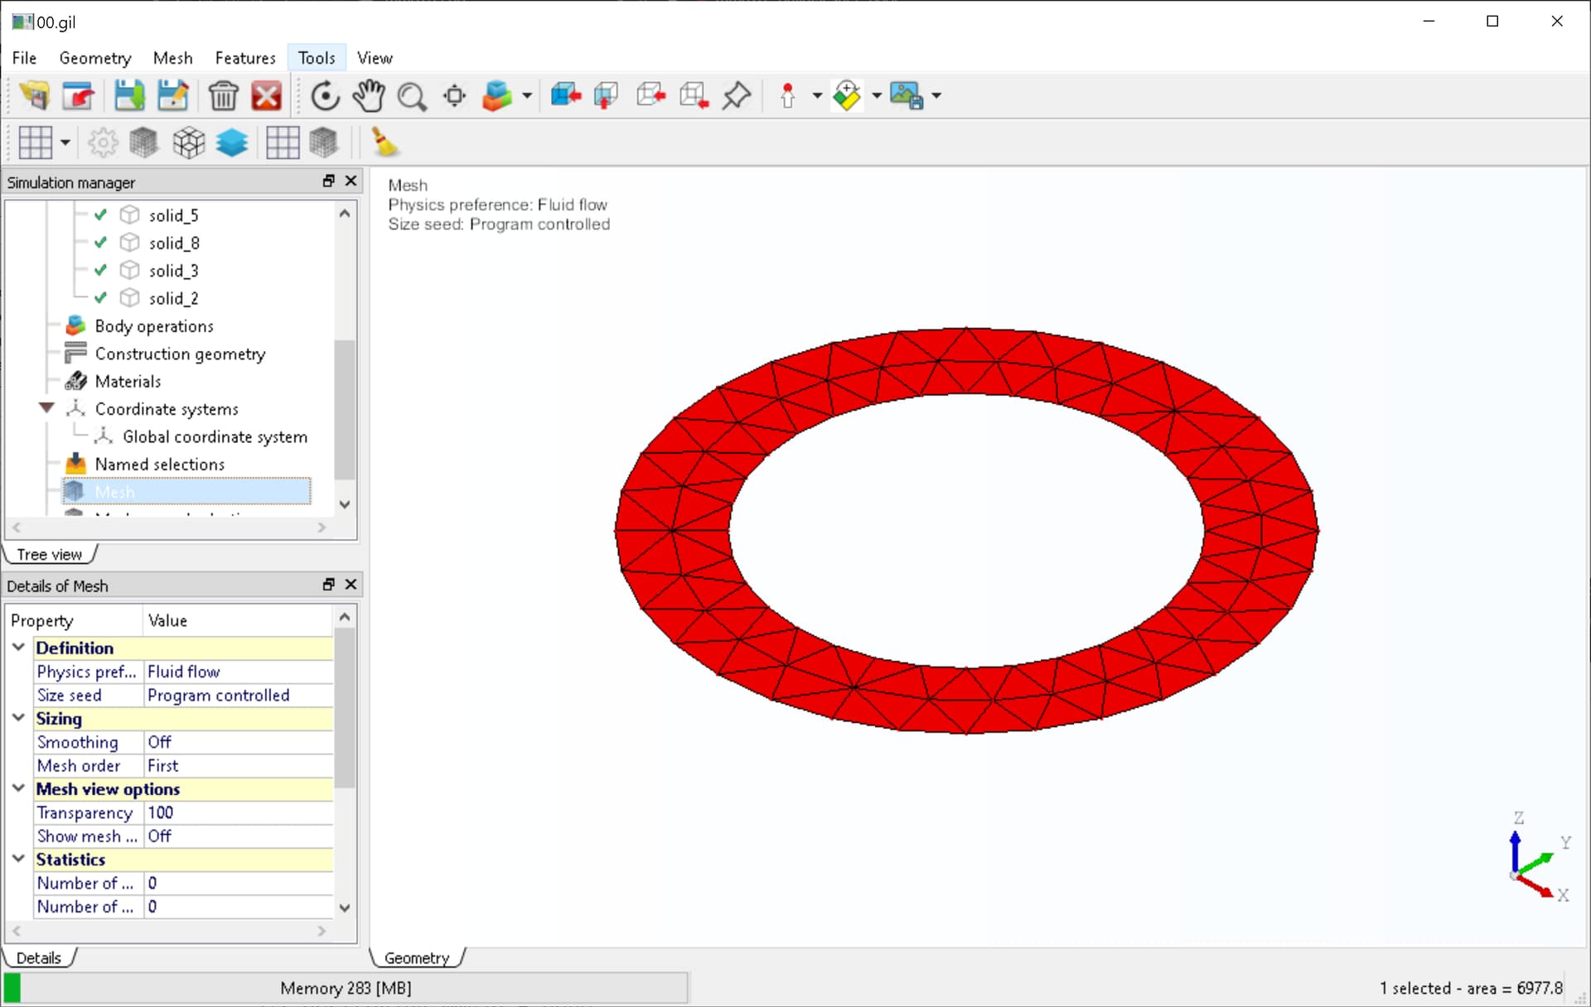Click the trash can icon

click(223, 96)
